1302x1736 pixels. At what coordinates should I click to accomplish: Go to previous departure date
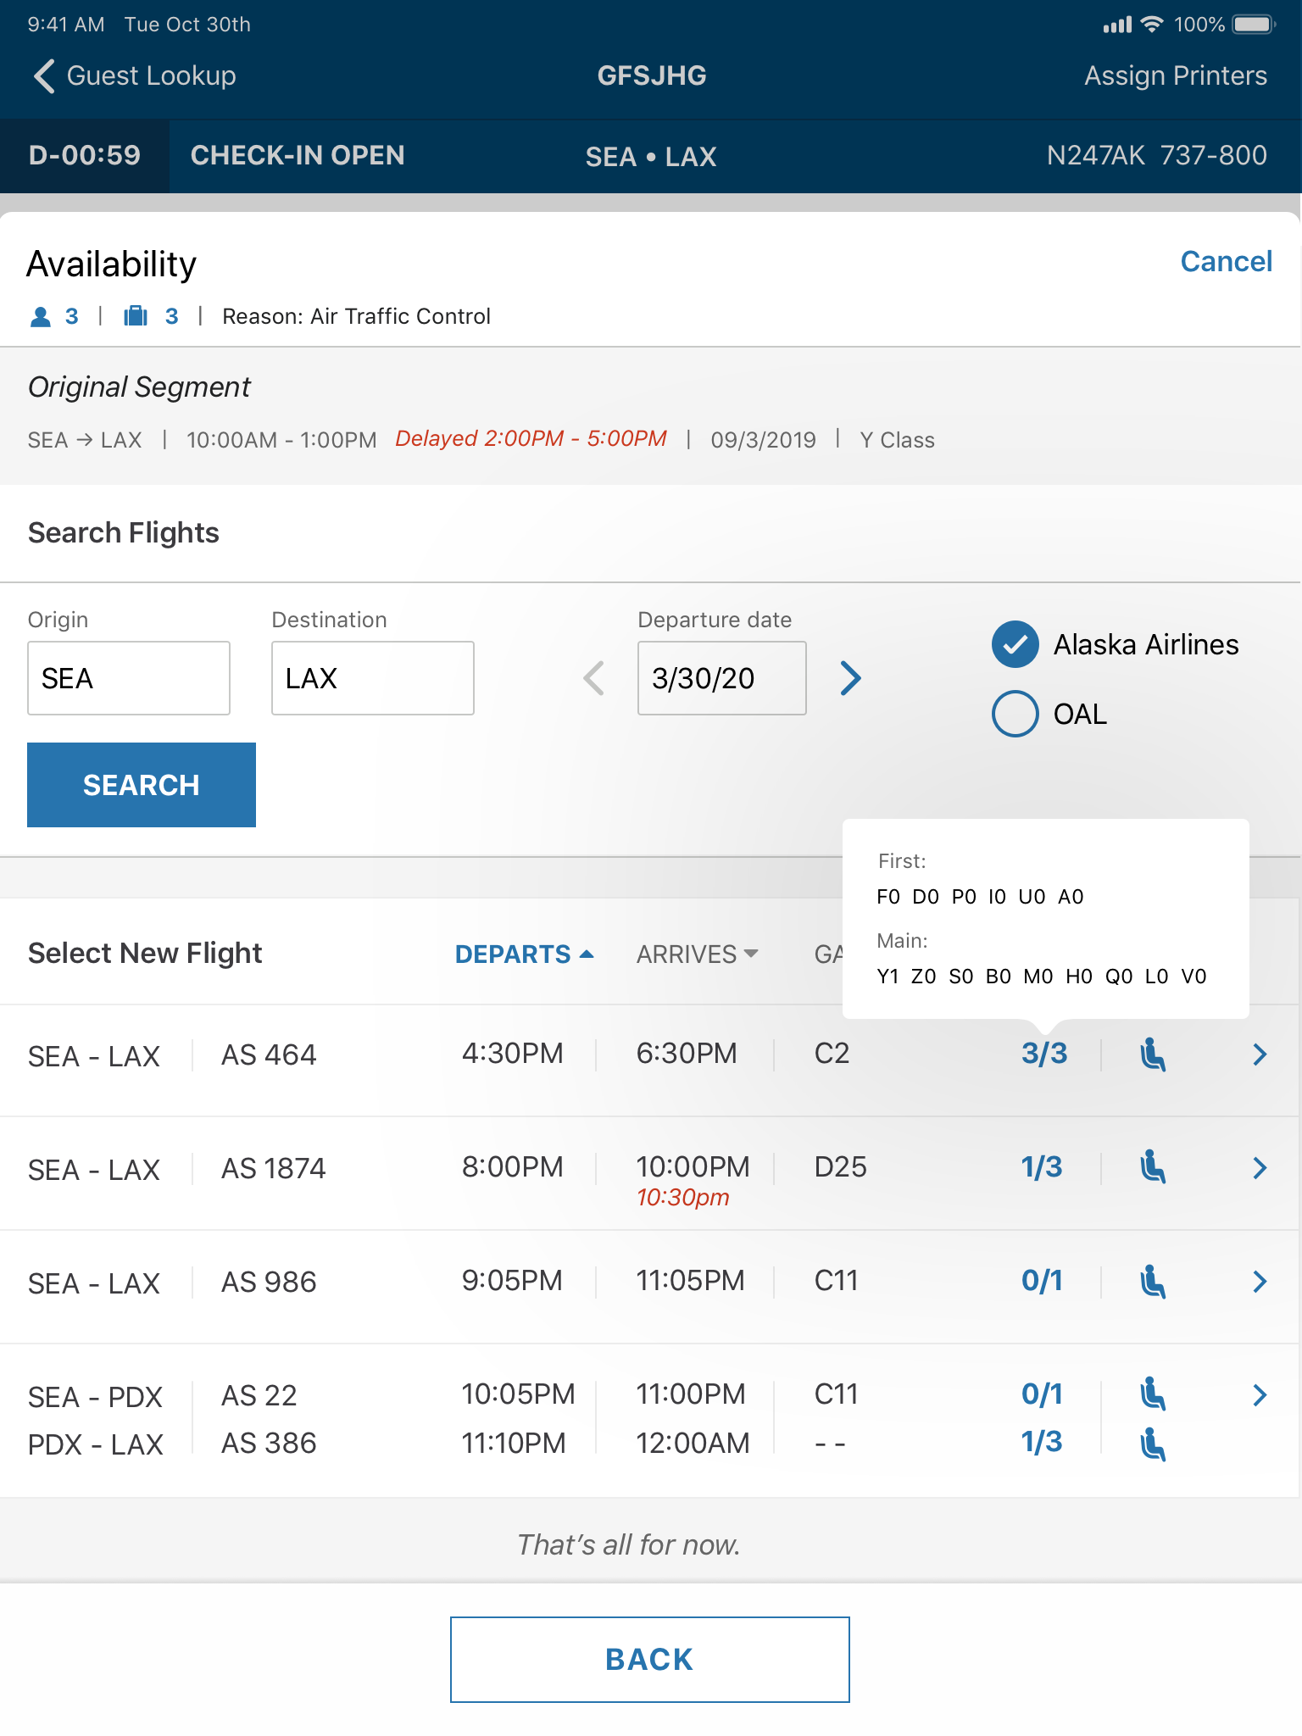(594, 678)
